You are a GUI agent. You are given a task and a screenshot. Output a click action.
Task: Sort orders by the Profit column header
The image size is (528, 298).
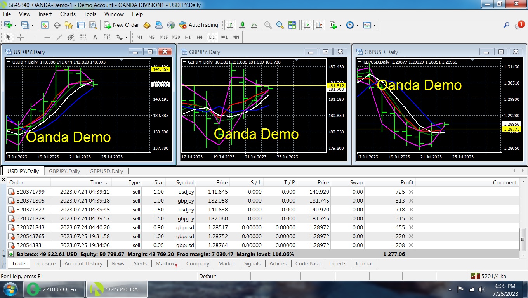[x=407, y=182]
